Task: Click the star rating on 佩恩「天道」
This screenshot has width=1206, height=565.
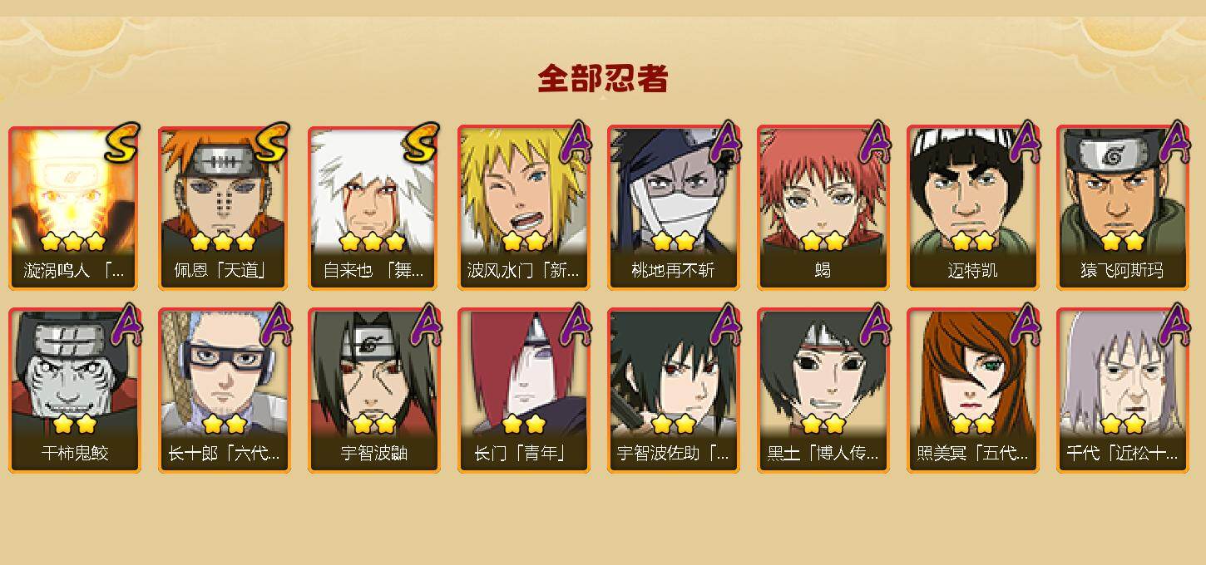Action: pyautogui.click(x=222, y=242)
